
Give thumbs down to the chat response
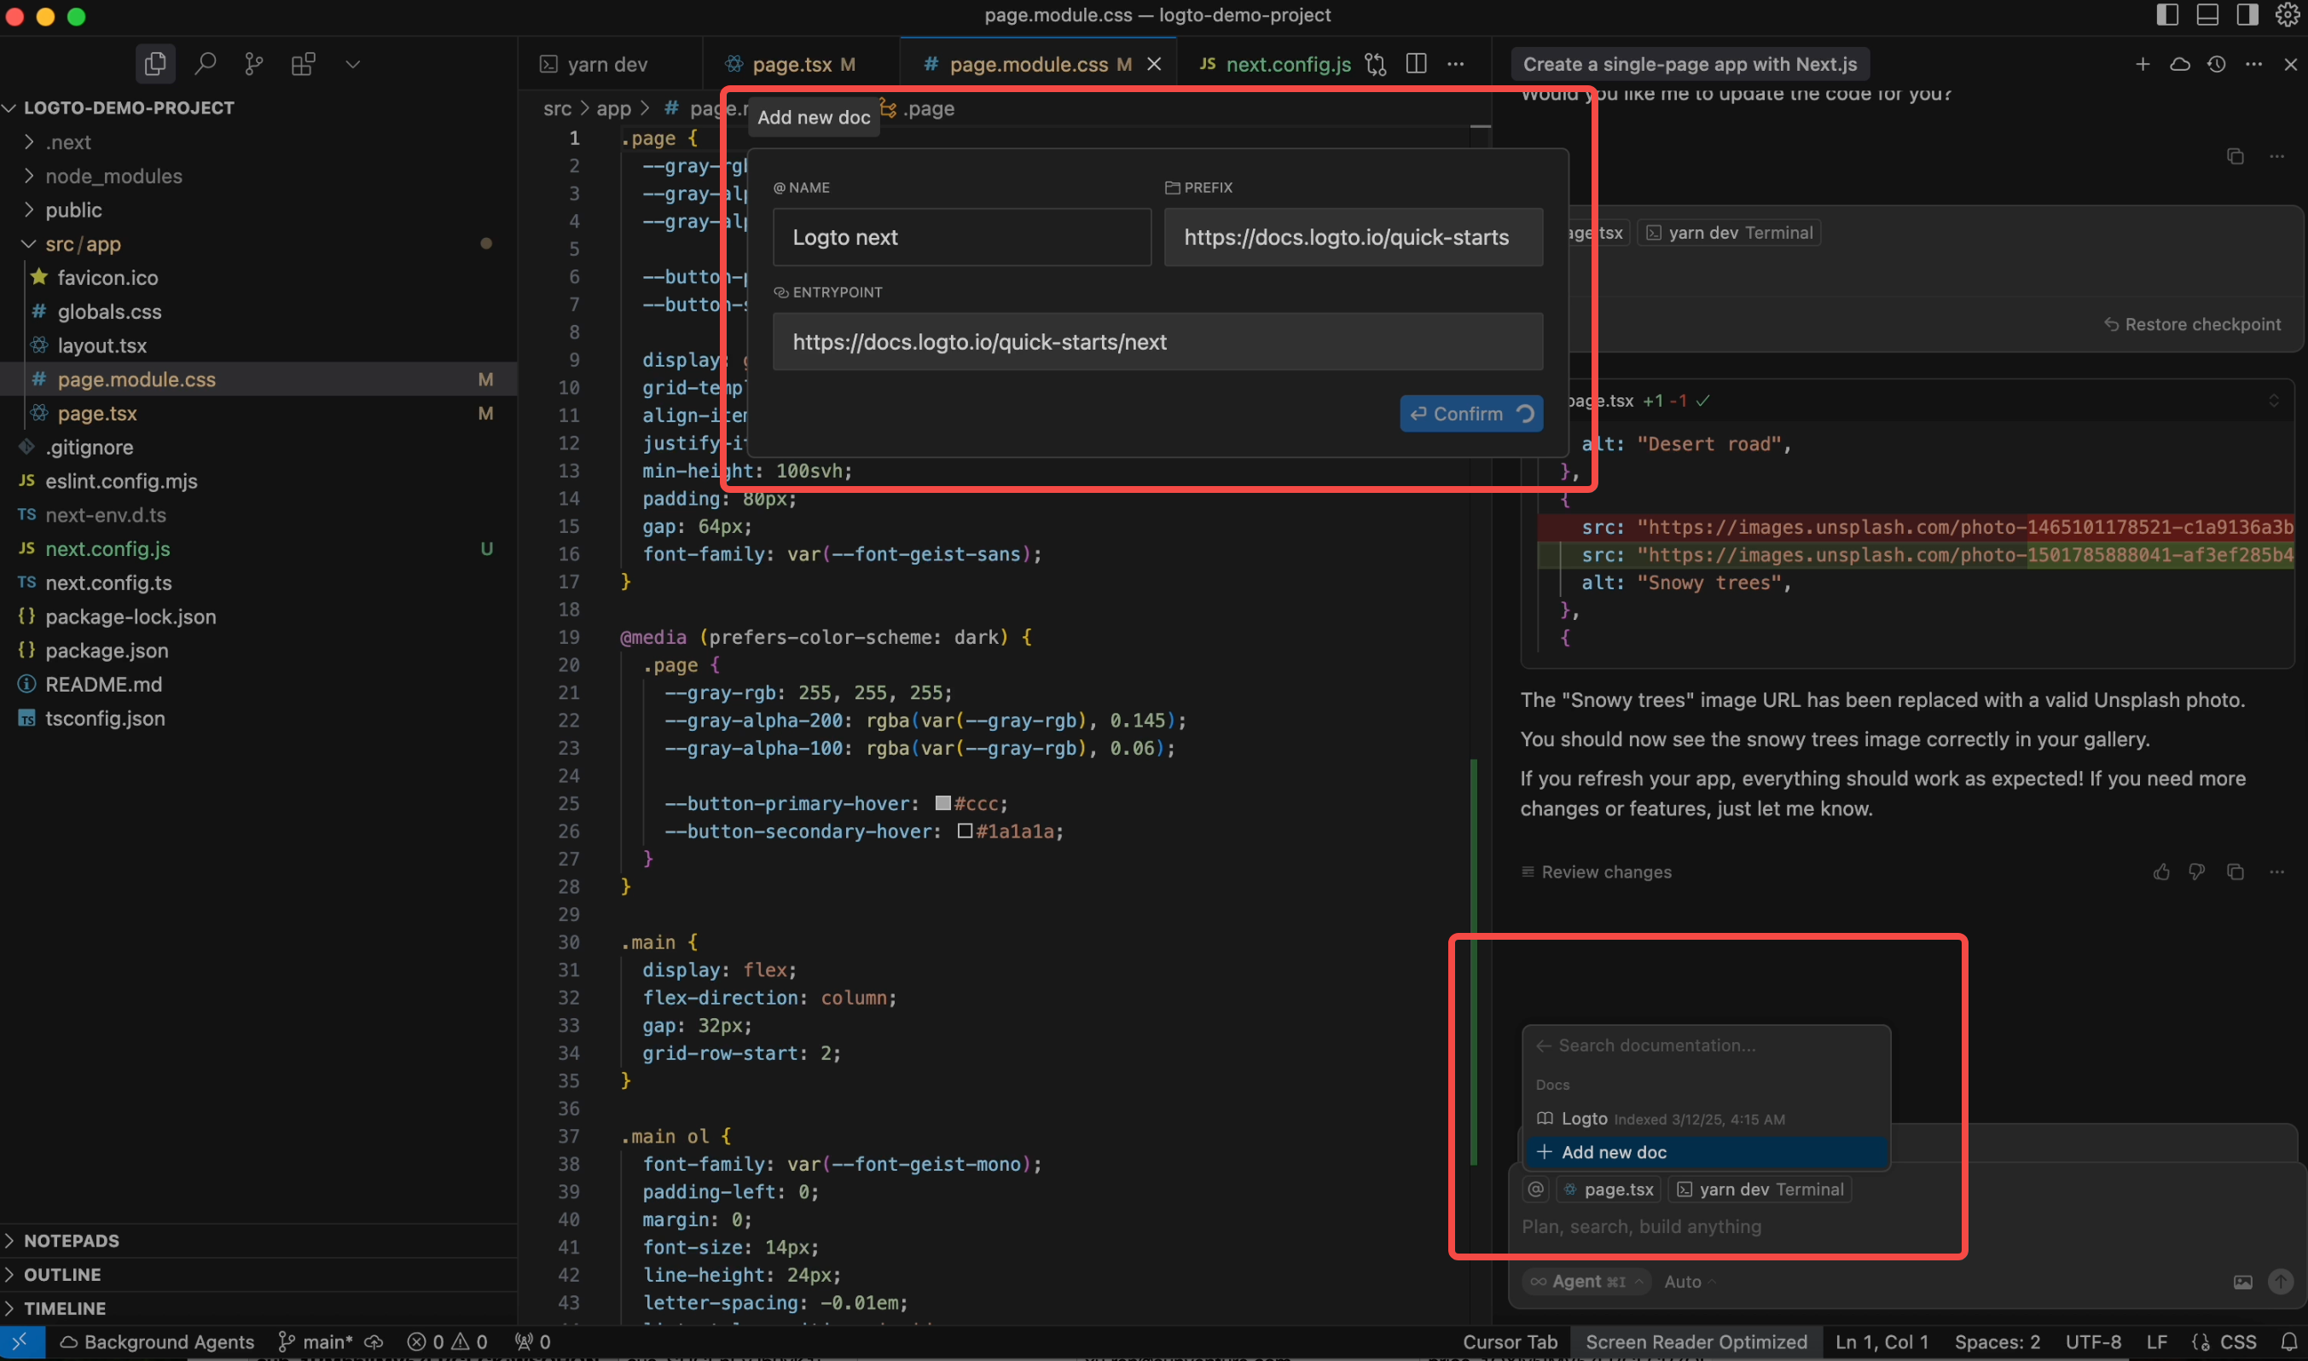pyautogui.click(x=2197, y=872)
